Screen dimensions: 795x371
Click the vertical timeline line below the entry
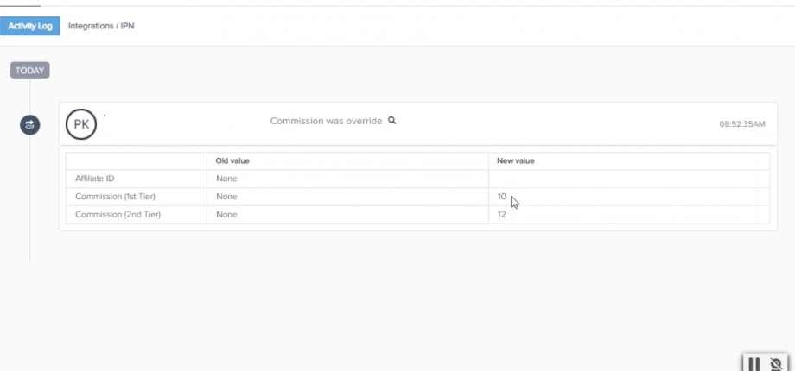coord(30,198)
